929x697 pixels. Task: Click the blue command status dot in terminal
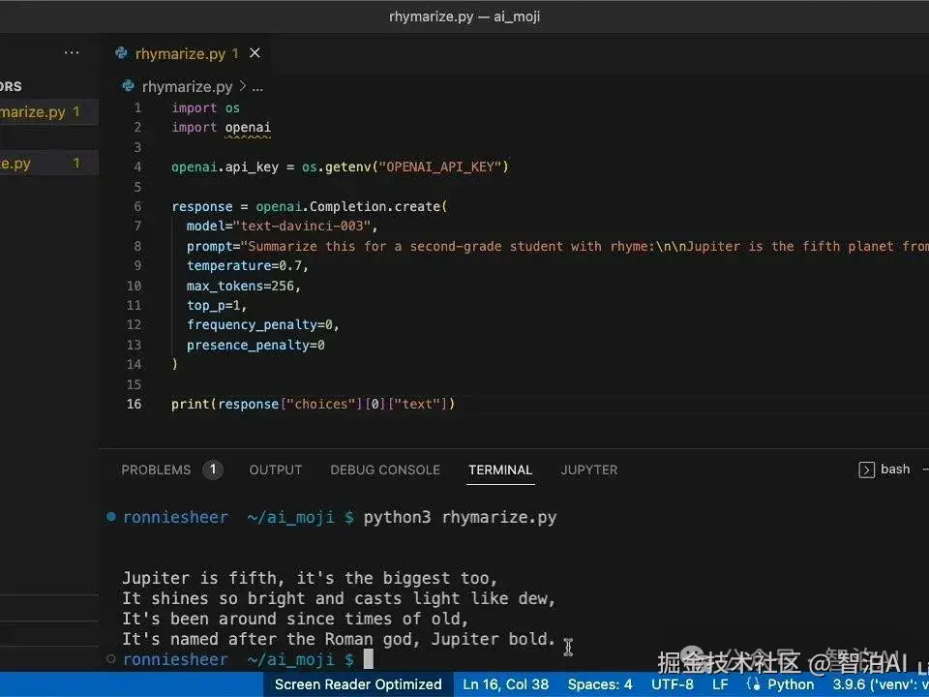[x=110, y=517]
